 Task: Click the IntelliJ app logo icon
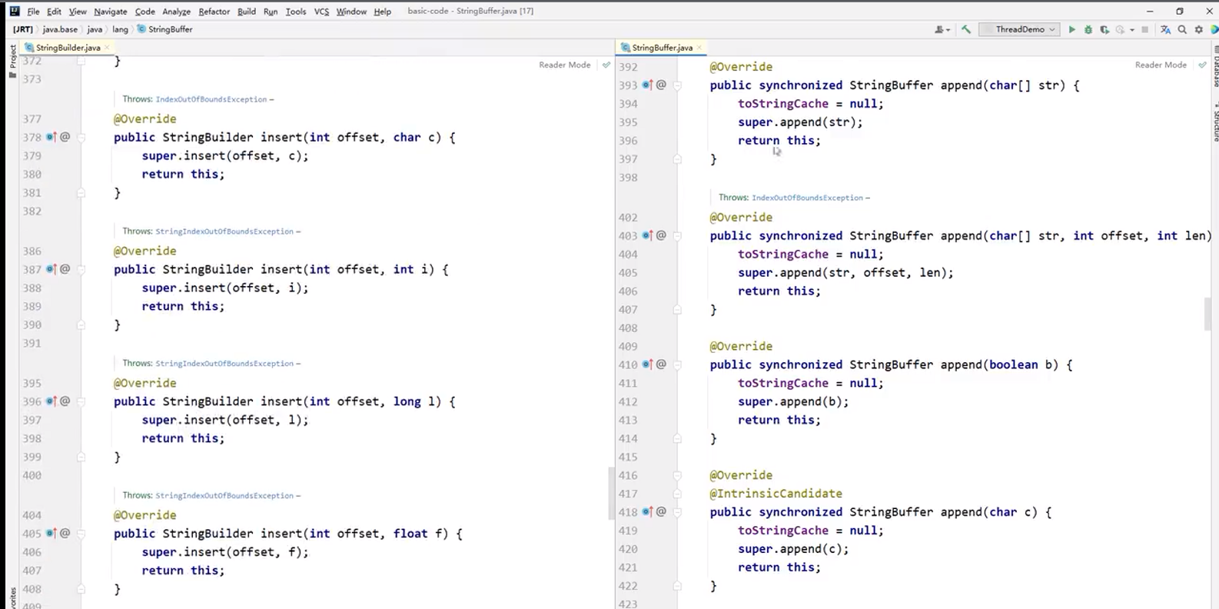pyautogui.click(x=14, y=11)
